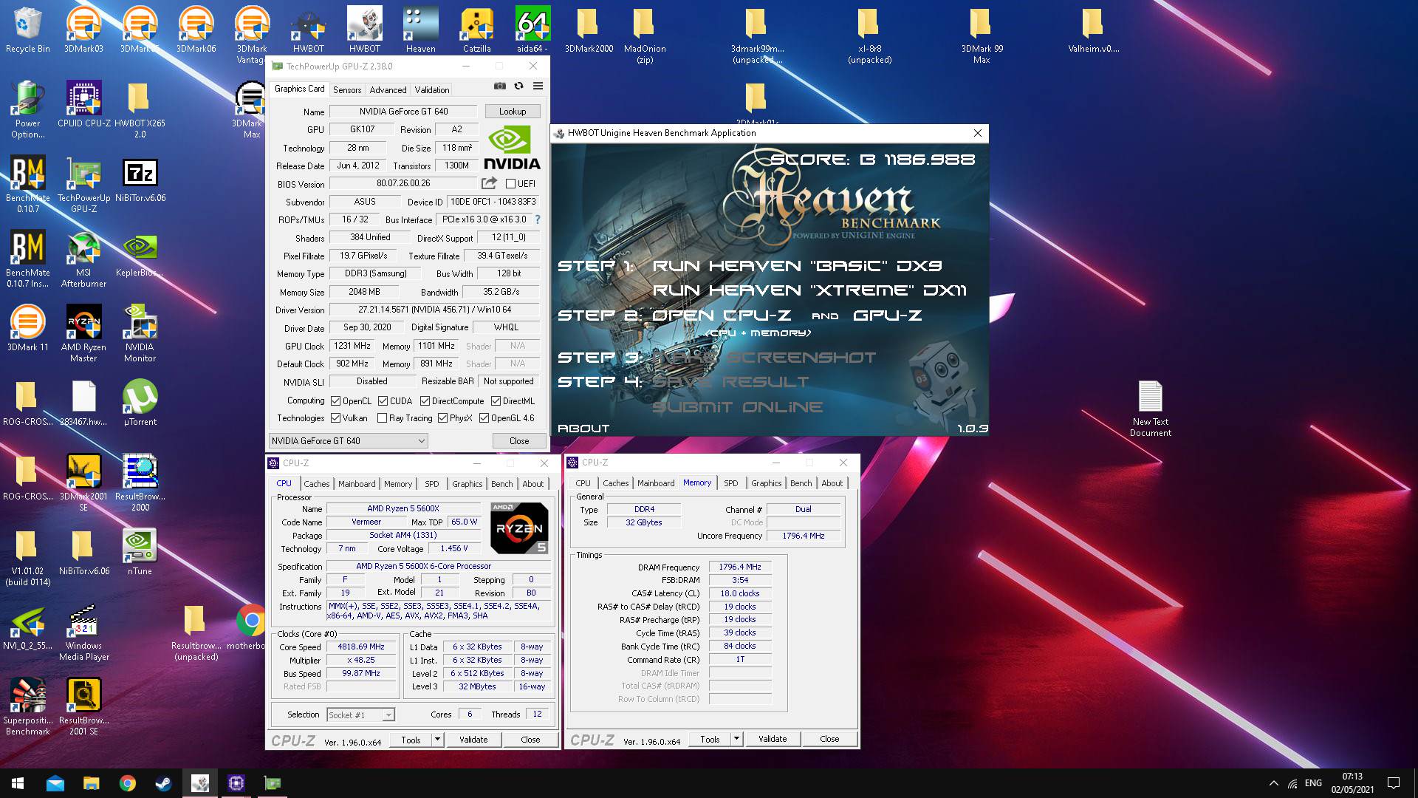Click Core Speed value 4818.69 MHz
The height and width of the screenshot is (798, 1418).
click(361, 647)
